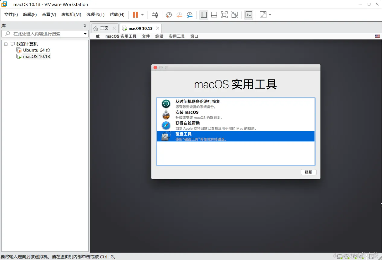The image size is (382, 260).
Task: Enter full screen mode
Action: point(224,14)
